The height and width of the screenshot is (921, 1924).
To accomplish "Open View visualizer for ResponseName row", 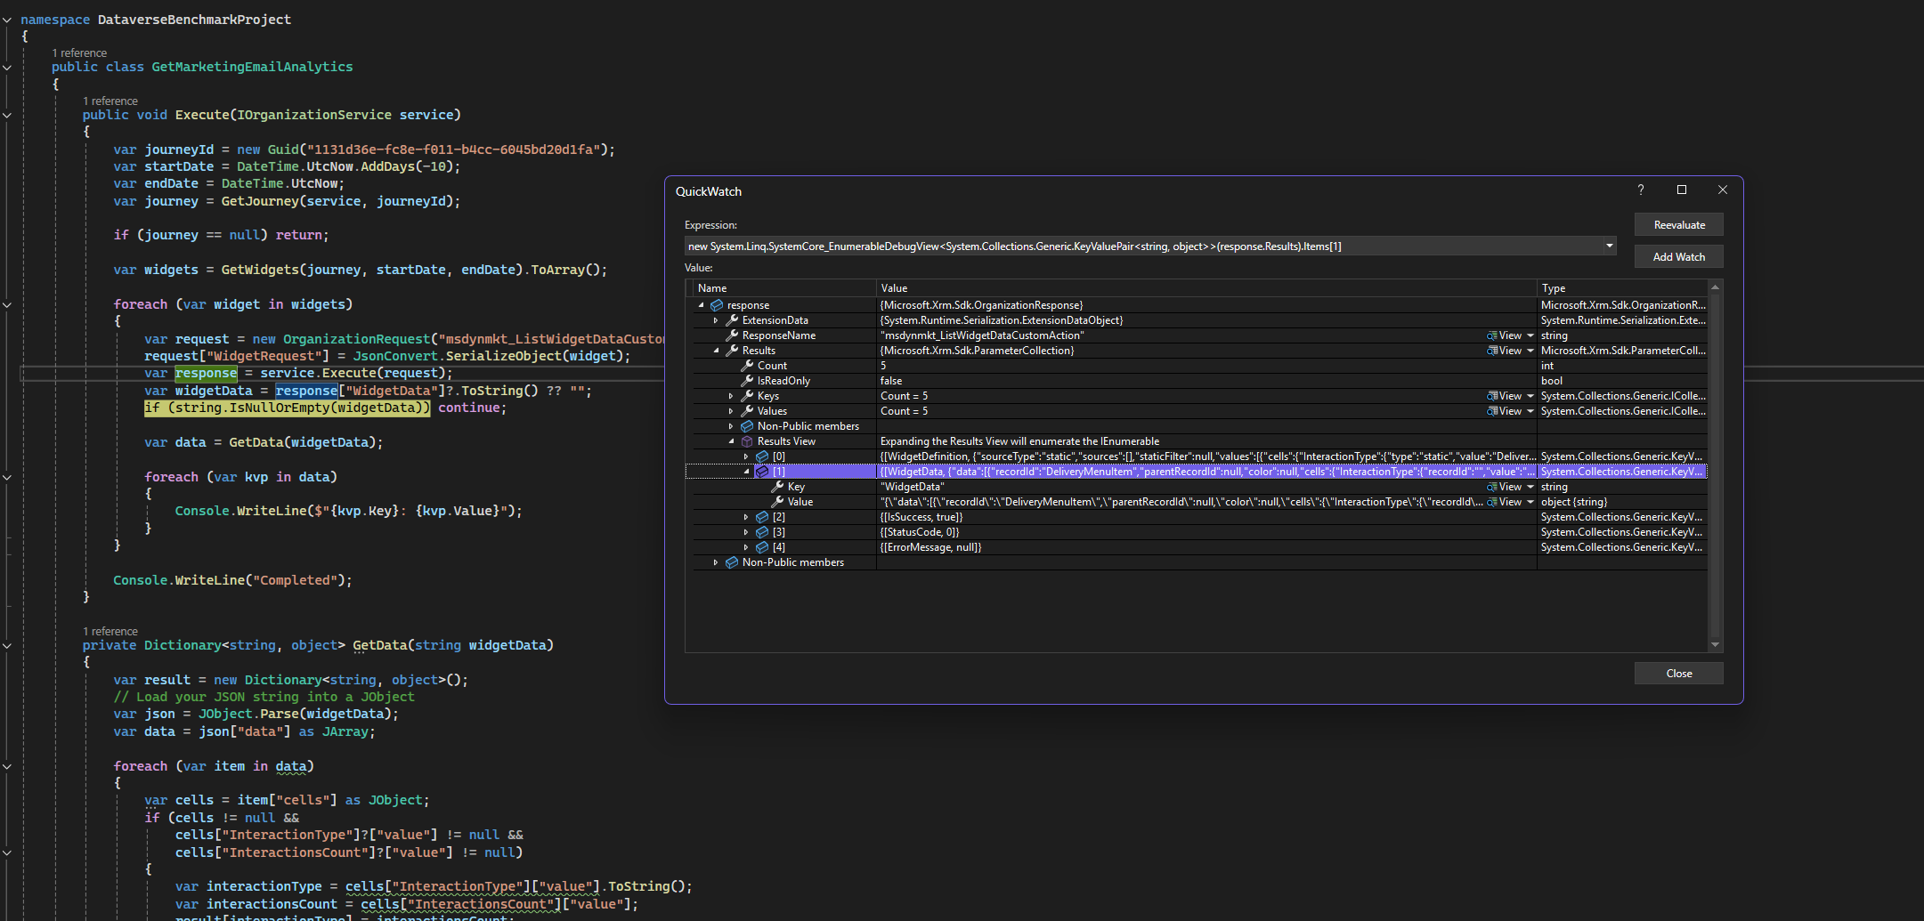I will 1505,335.
